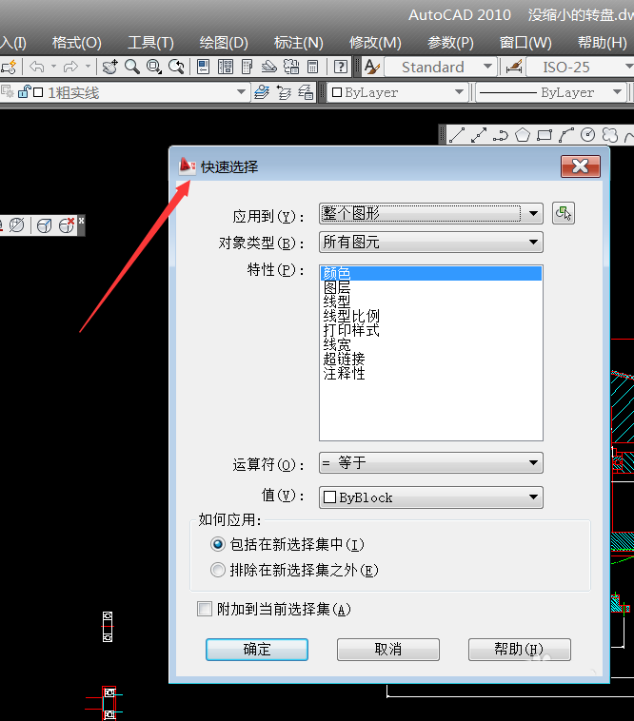634x721 pixels.
Task: Select 线宽 in the properties list
Action: pyautogui.click(x=430, y=344)
